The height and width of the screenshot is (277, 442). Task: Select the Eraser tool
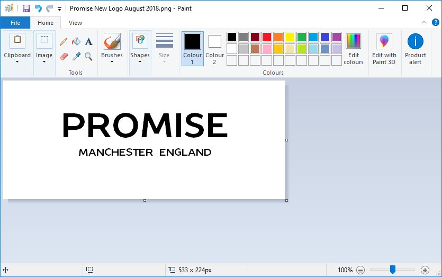pos(64,57)
